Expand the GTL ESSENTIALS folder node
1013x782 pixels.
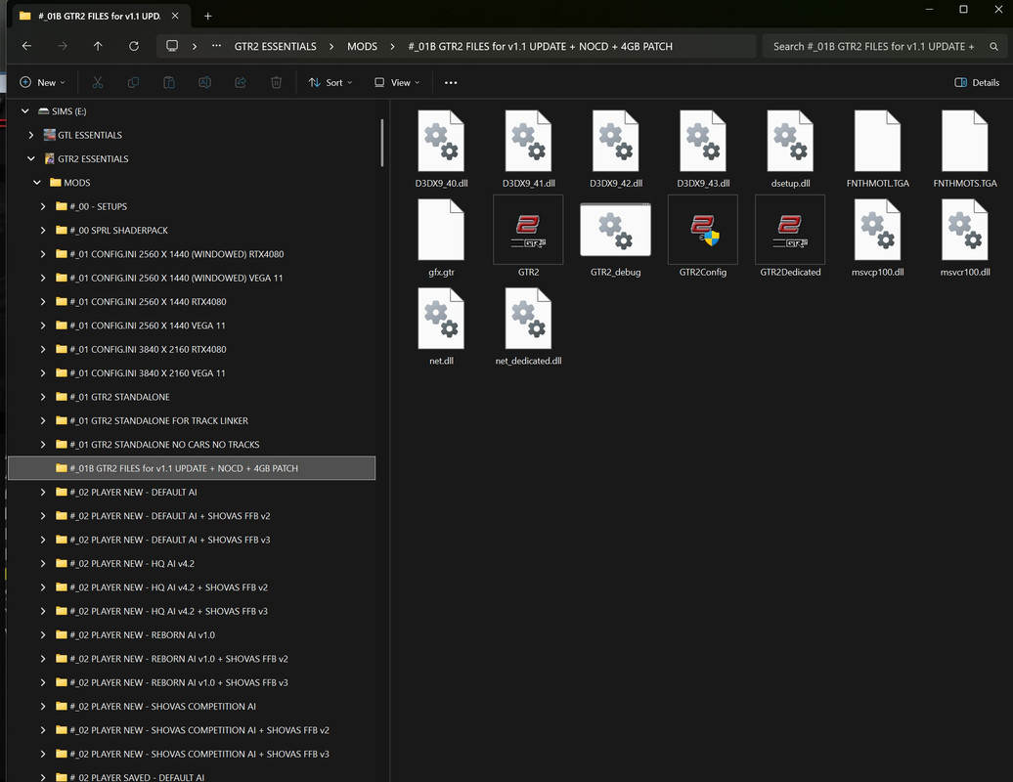click(31, 135)
